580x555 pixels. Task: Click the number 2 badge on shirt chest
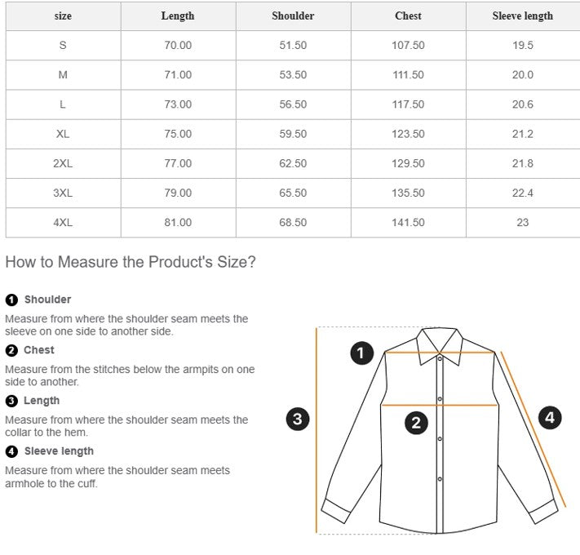[x=416, y=423]
